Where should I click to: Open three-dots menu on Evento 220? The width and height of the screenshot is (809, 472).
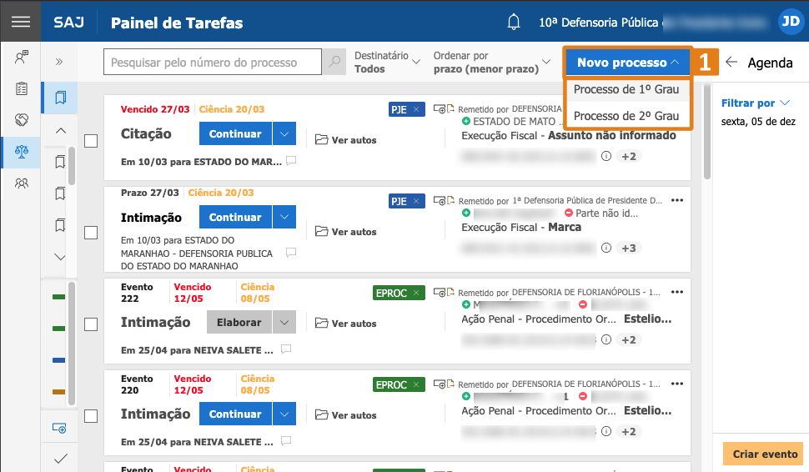[677, 384]
